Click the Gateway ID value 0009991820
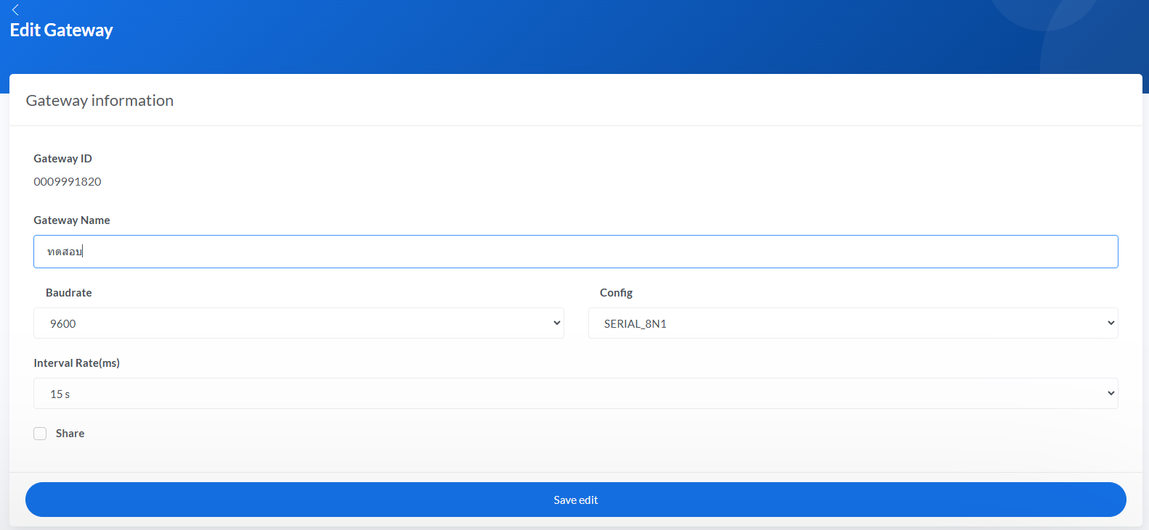The width and height of the screenshot is (1149, 530). (68, 182)
